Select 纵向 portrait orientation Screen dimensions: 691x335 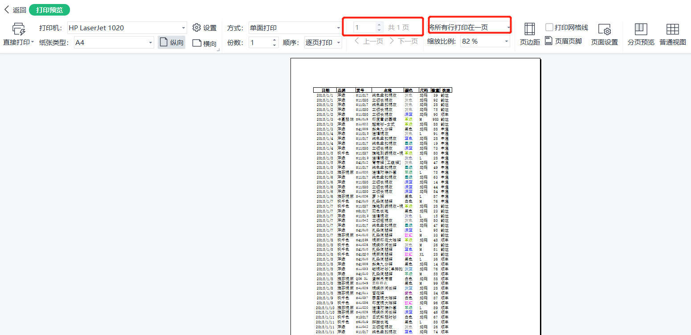pos(172,42)
